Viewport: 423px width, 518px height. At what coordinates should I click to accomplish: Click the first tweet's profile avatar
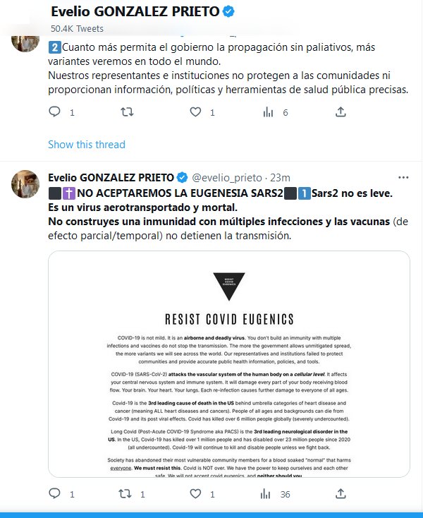tap(25, 42)
